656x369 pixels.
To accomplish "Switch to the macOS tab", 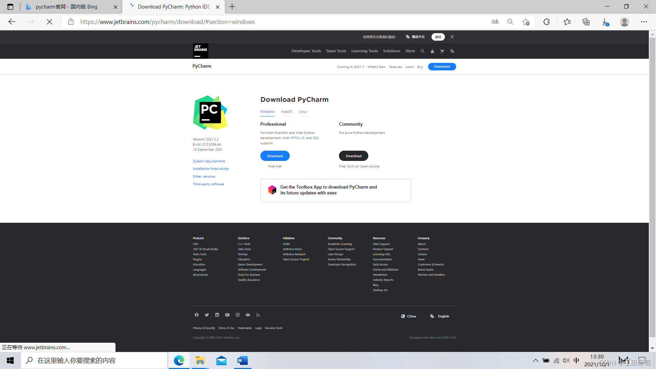I will [x=286, y=112].
